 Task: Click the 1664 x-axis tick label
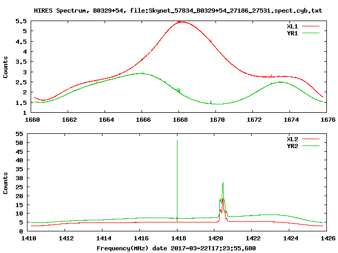click(x=106, y=120)
